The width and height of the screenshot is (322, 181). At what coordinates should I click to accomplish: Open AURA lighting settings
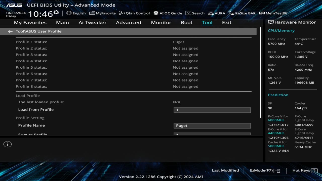(217, 13)
